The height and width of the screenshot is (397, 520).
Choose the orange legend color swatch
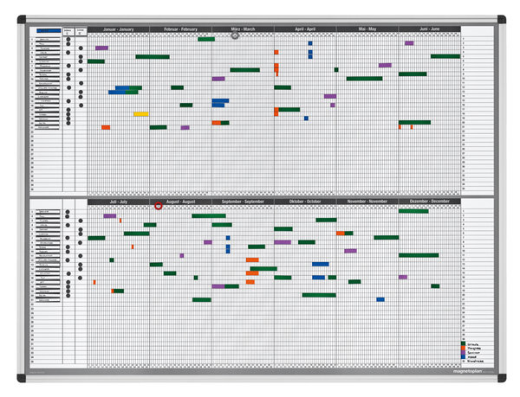coord(463,348)
